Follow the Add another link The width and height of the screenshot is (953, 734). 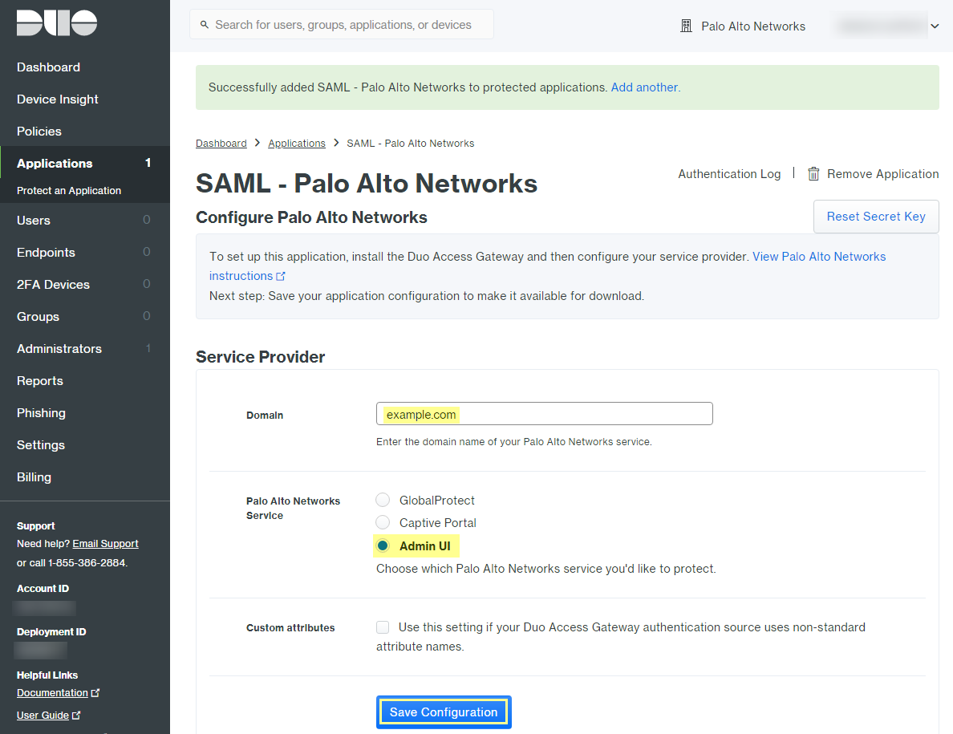coord(644,87)
